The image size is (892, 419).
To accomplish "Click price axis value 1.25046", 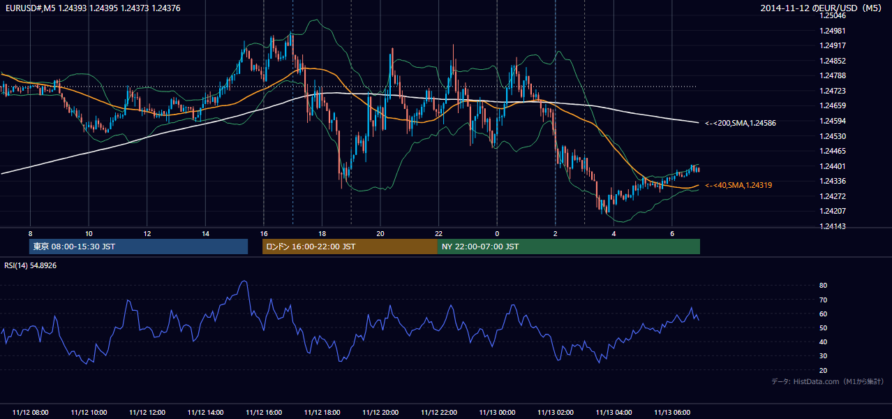I will click(832, 15).
